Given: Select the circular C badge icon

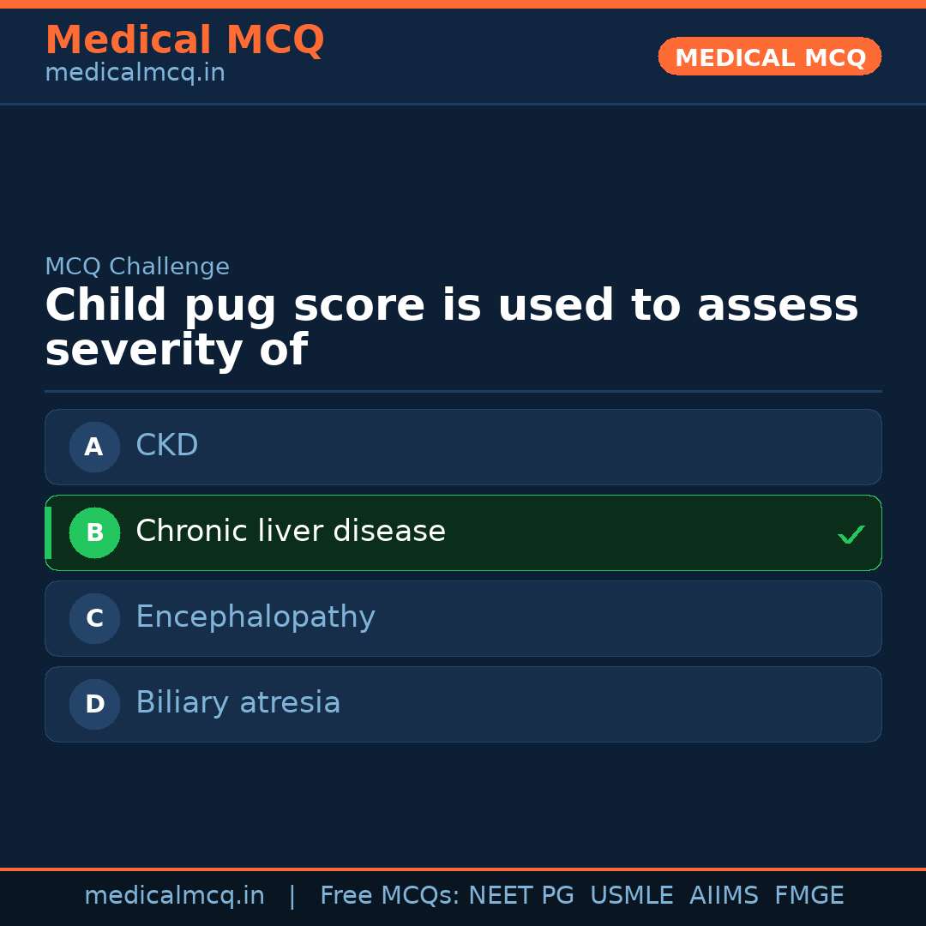Looking at the screenshot, I should (x=94, y=618).
